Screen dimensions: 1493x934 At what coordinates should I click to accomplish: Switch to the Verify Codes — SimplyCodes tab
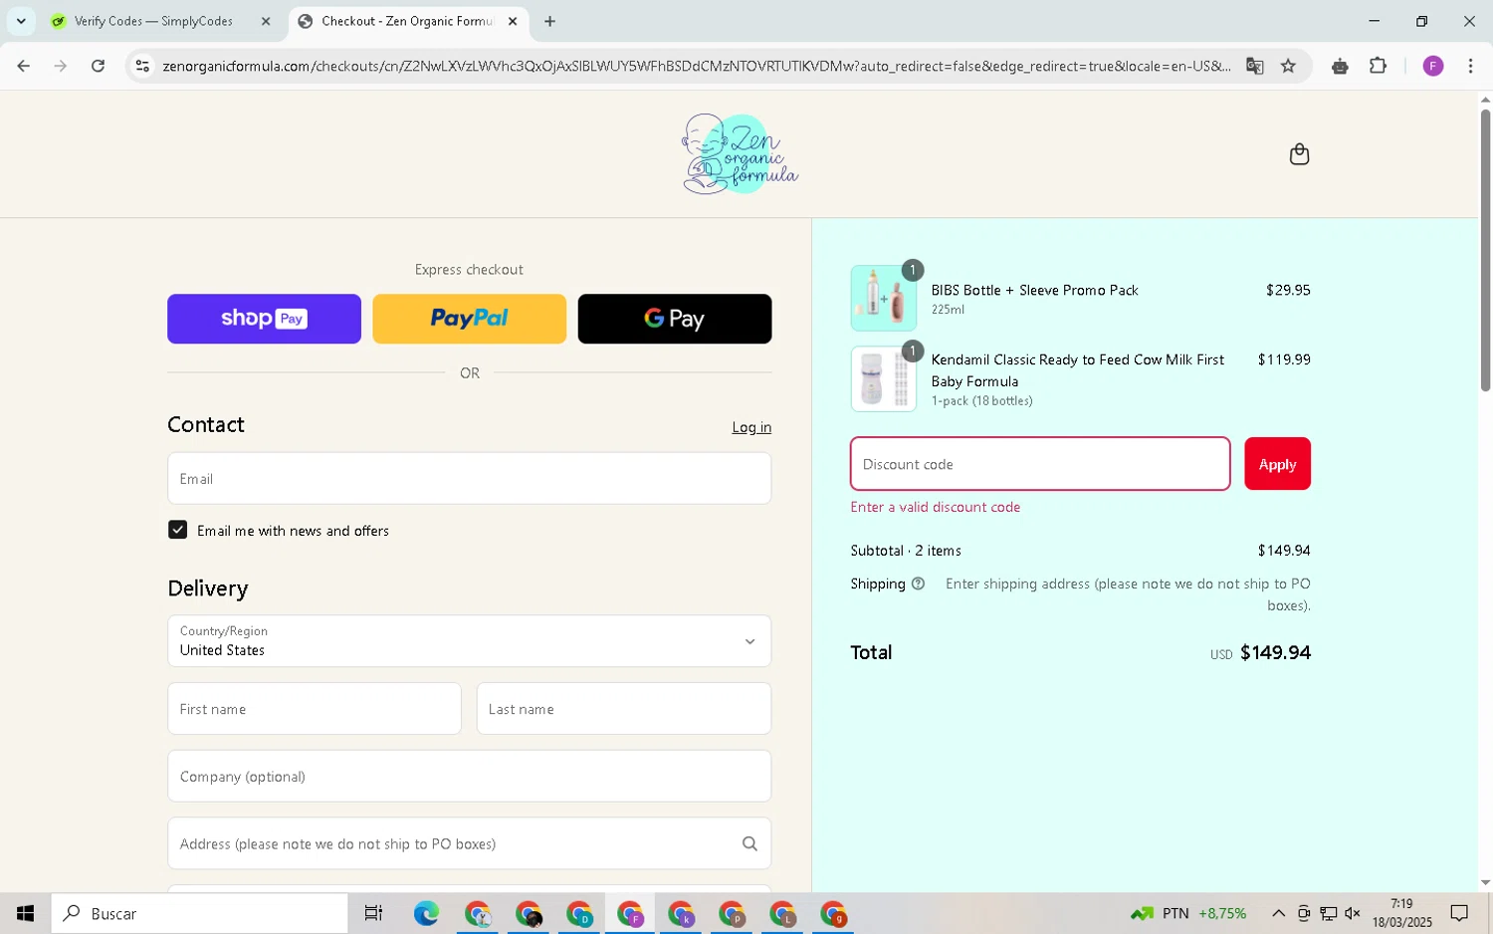pyautogui.click(x=154, y=21)
